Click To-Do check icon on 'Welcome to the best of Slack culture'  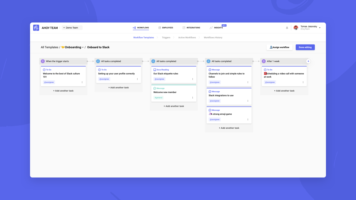(44, 70)
